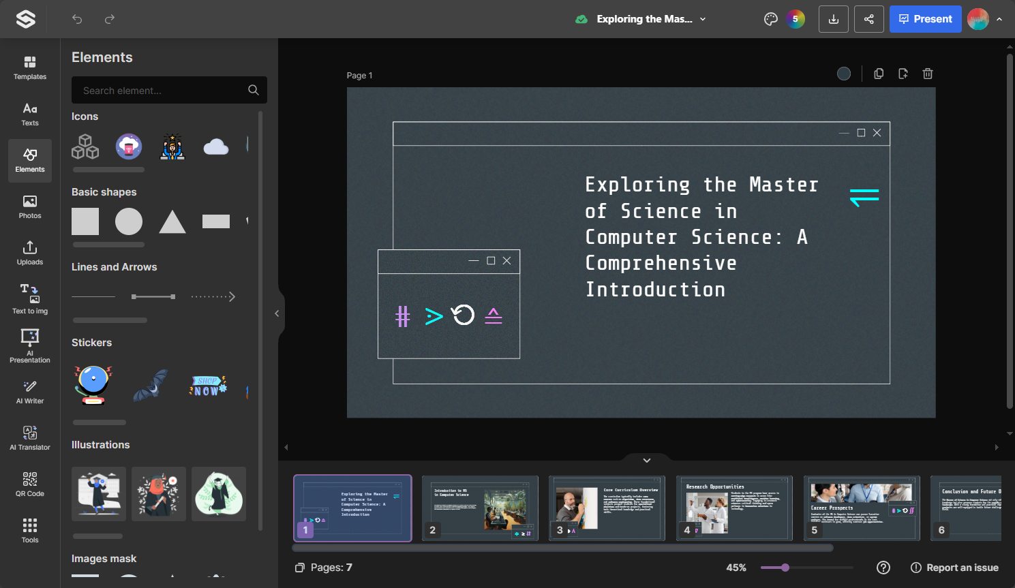The image size is (1015, 588).
Task: Open the Text to img tool
Action: pos(30,300)
